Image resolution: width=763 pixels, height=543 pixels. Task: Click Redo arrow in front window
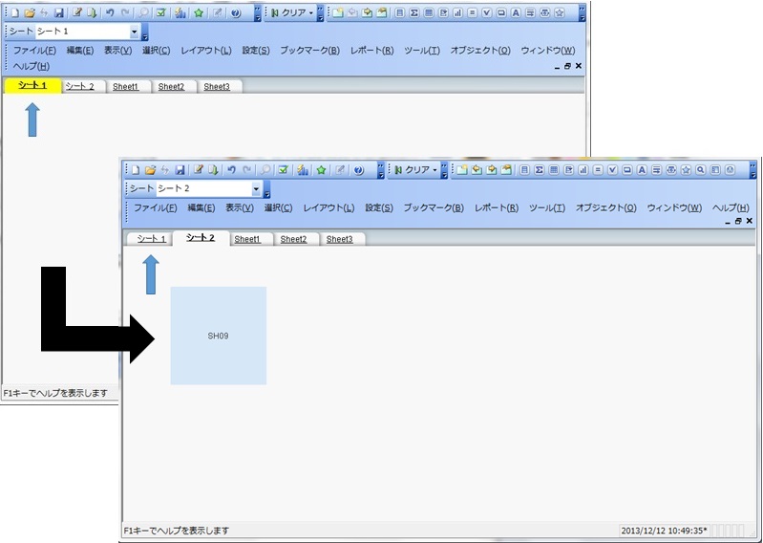pyautogui.click(x=247, y=170)
